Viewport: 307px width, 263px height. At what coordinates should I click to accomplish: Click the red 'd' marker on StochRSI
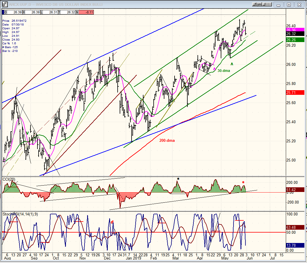tap(112, 222)
